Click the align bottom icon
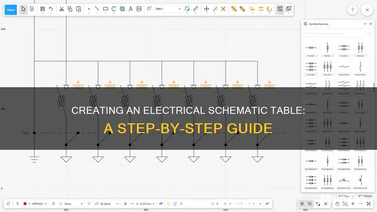The width and height of the screenshot is (377, 212). pos(269,9)
